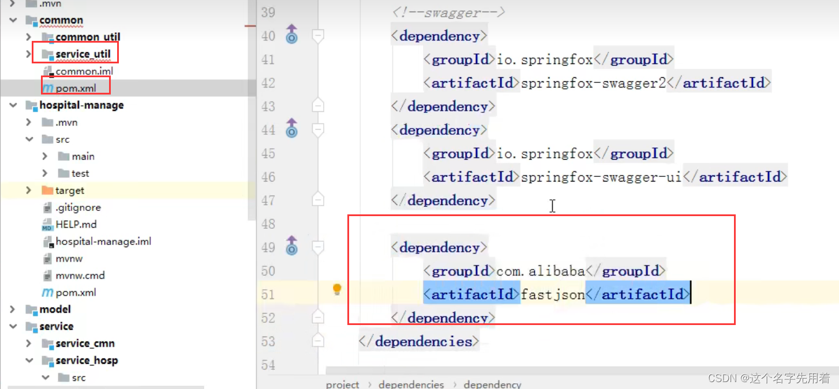The width and height of the screenshot is (839, 389).
Task: Select mvnw.cmd in project tree
Action: coord(80,275)
